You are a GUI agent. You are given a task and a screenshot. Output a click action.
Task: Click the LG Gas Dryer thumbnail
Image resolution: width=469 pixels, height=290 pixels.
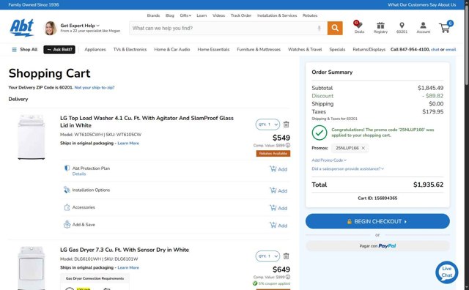(31, 268)
